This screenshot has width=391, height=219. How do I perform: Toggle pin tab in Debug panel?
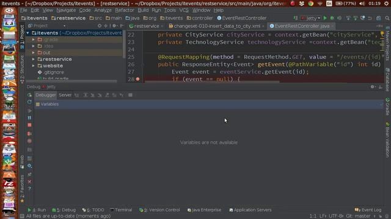(x=29, y=175)
